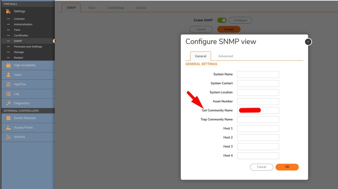Select the AppFlow icon
Screen dimensions: 338x189
[8, 84]
